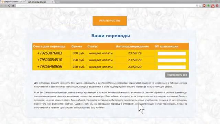Select phone number +79520054510

click(x=49, y=60)
